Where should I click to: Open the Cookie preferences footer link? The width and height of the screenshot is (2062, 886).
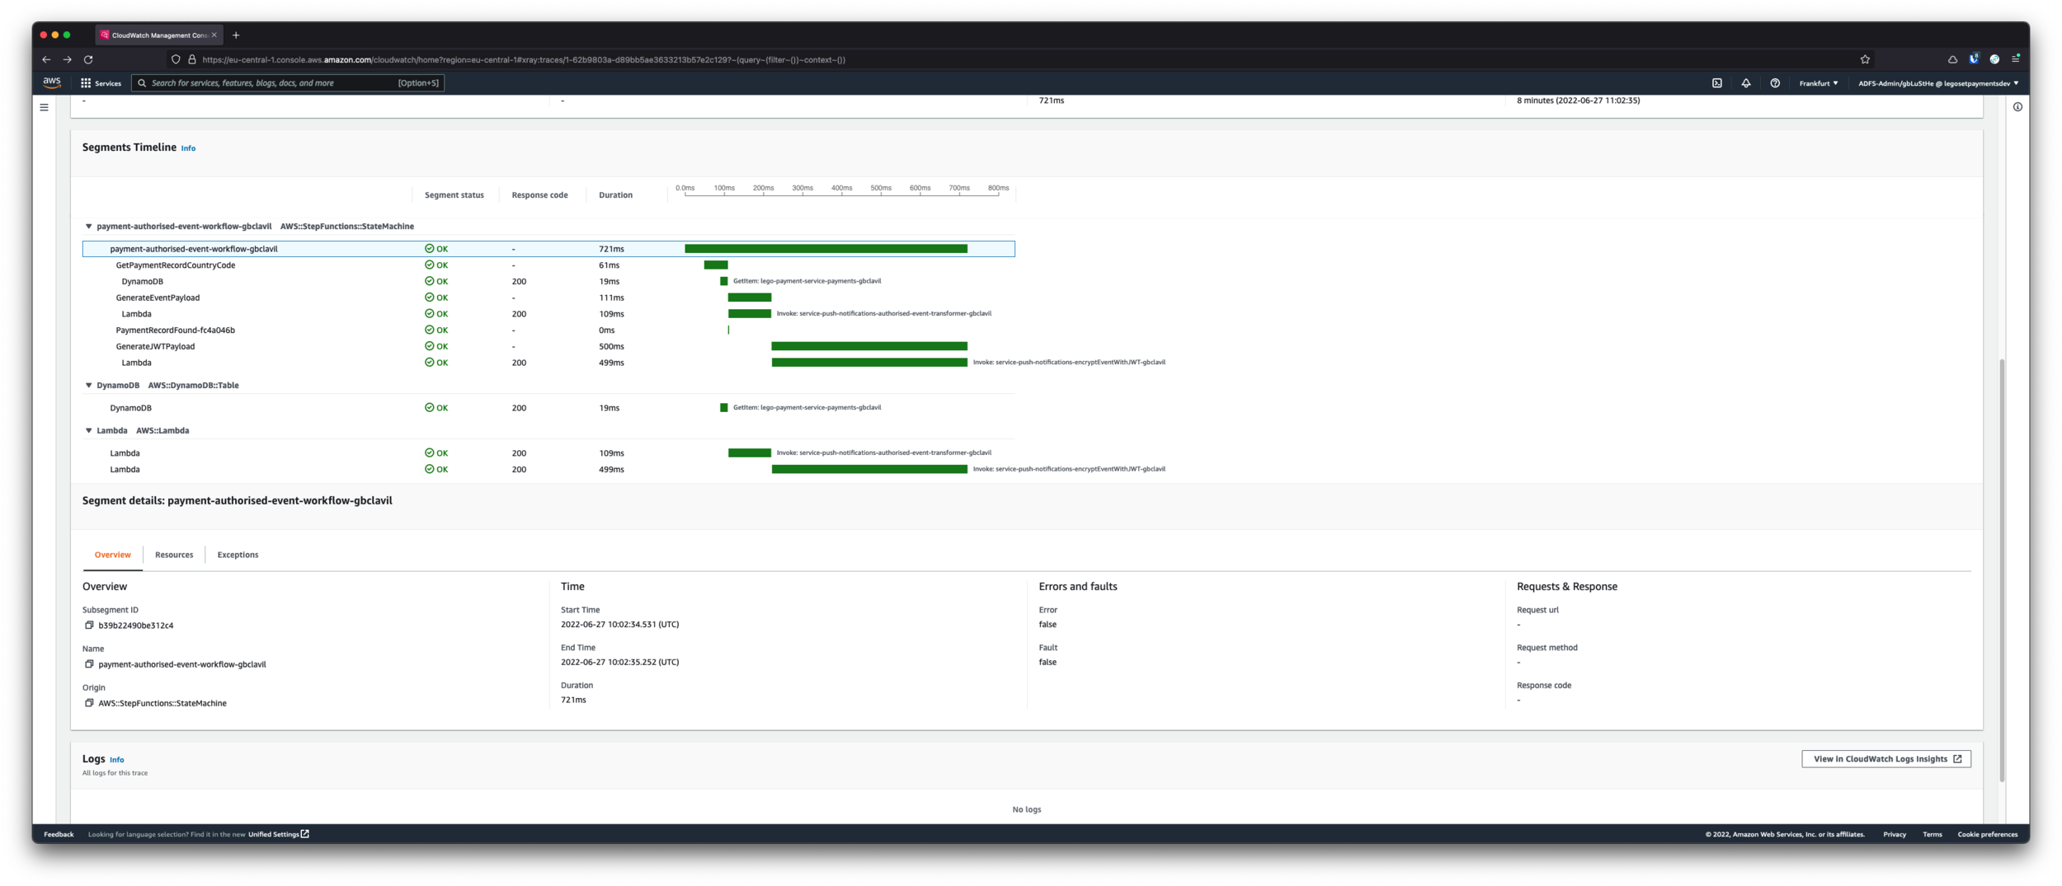coord(1987,834)
